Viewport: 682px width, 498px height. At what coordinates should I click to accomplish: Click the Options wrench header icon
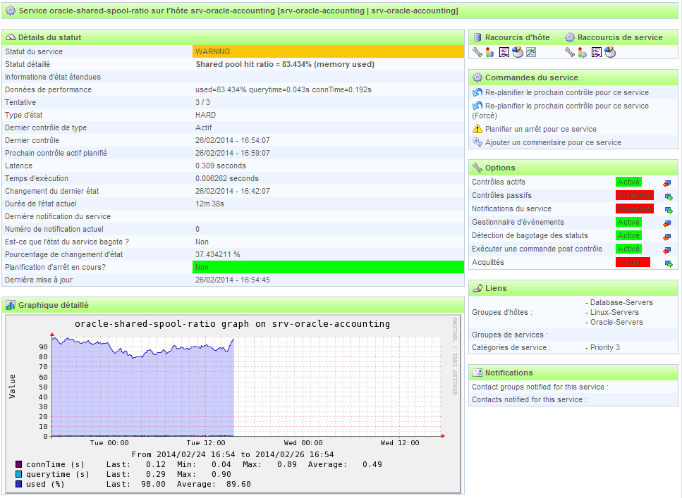(477, 168)
